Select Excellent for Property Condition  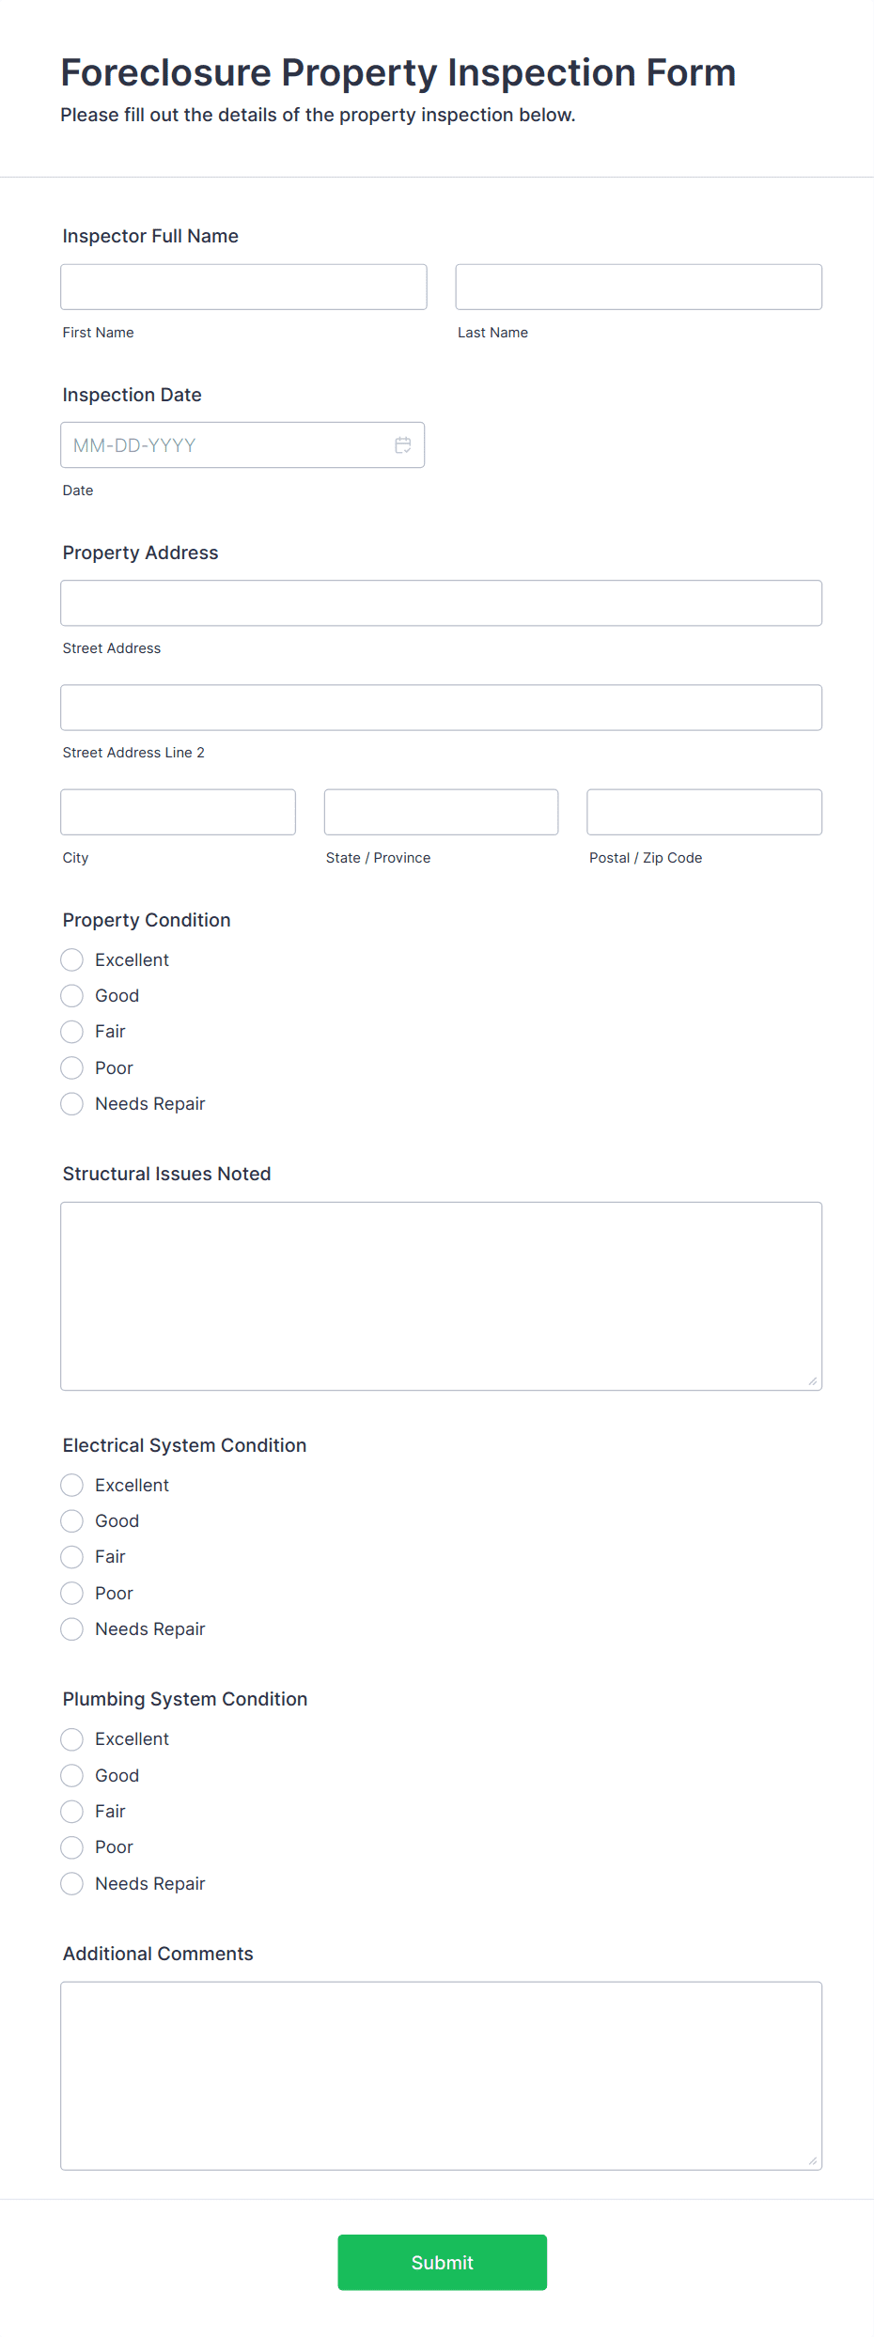(71, 959)
